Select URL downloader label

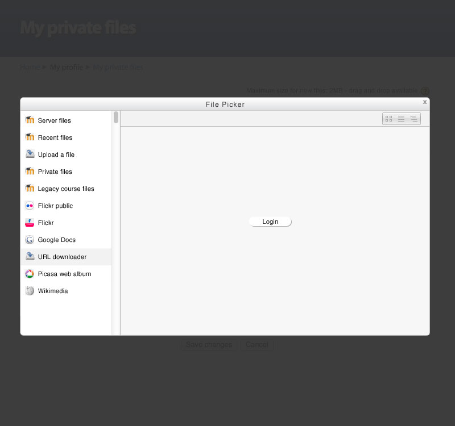(62, 257)
